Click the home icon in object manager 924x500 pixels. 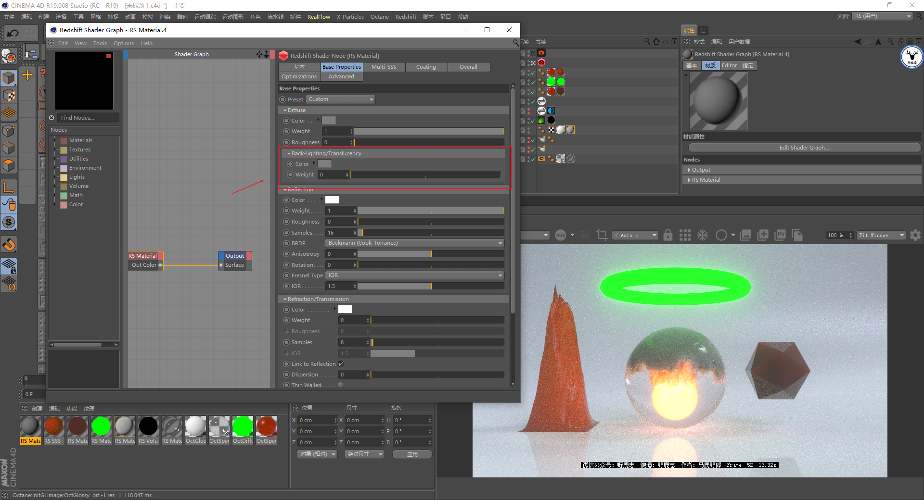(x=656, y=42)
